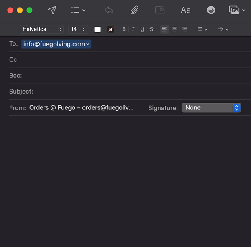
Task: Toggle bold formatting
Action: (x=124, y=29)
